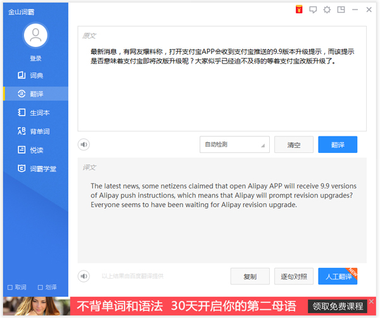Click 逐句对照 sentence comparison button
The width and height of the screenshot is (380, 318).
[x=293, y=276]
